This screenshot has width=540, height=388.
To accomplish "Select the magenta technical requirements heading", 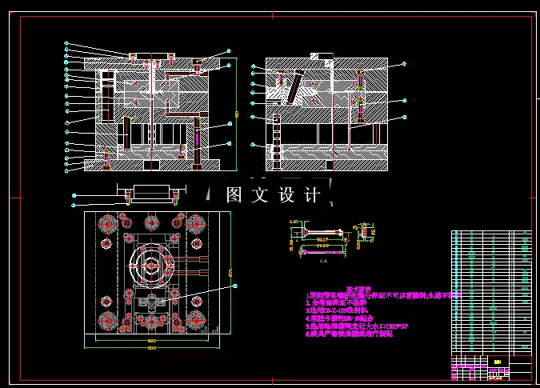I will pyautogui.click(x=358, y=290).
